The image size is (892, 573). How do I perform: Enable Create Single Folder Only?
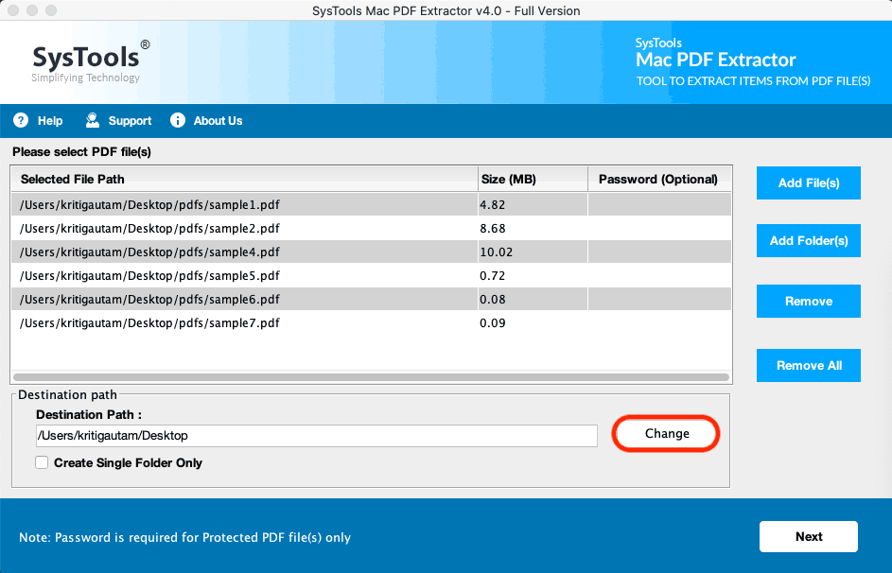[x=41, y=462]
